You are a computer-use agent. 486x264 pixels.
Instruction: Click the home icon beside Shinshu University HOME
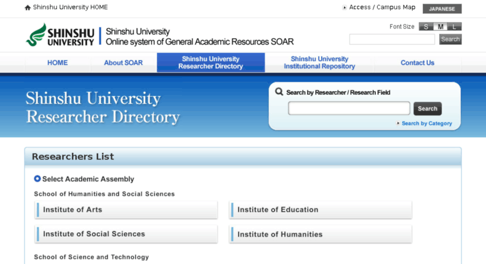[28, 7]
